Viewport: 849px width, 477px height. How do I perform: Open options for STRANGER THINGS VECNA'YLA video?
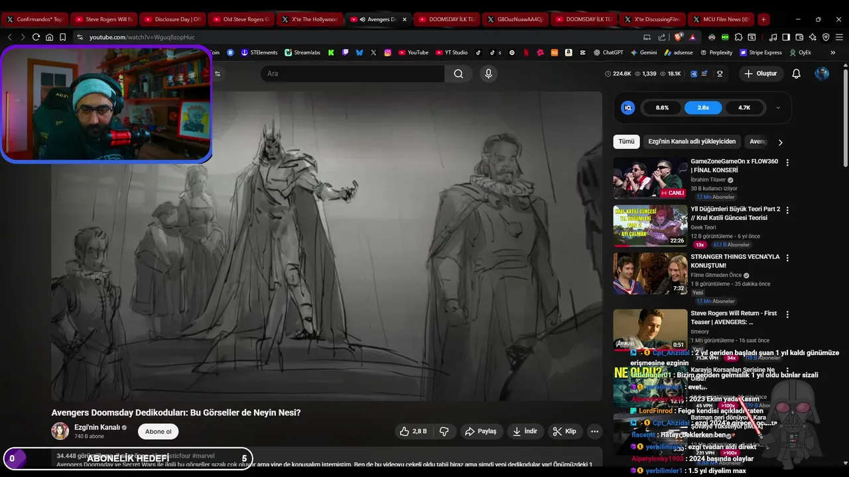787,258
